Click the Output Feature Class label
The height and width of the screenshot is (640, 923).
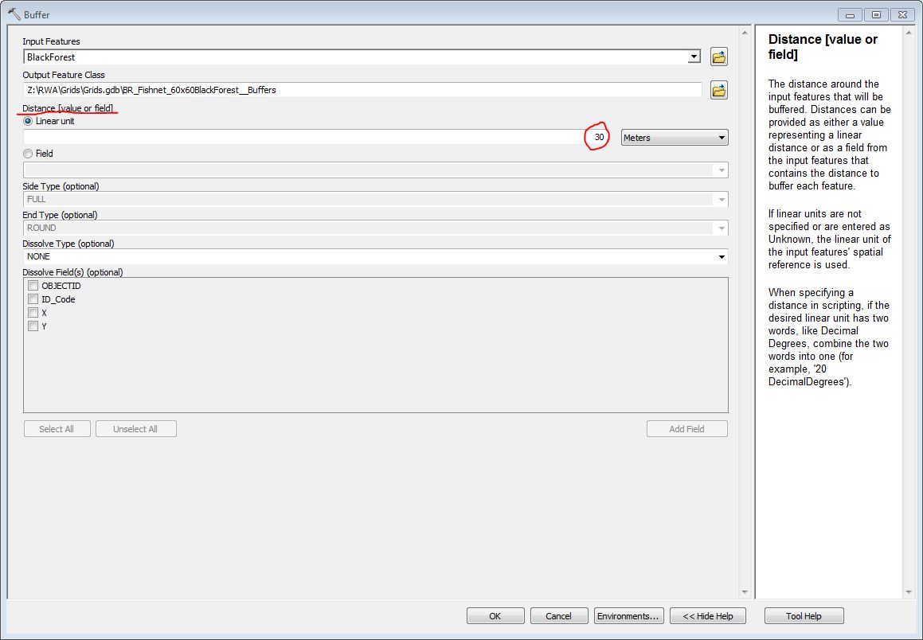click(x=64, y=75)
